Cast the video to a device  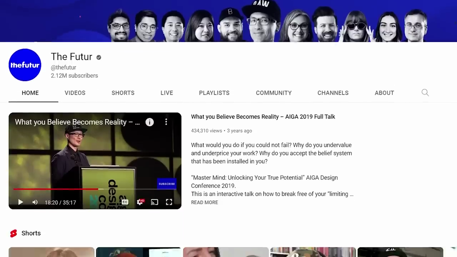[x=155, y=202]
